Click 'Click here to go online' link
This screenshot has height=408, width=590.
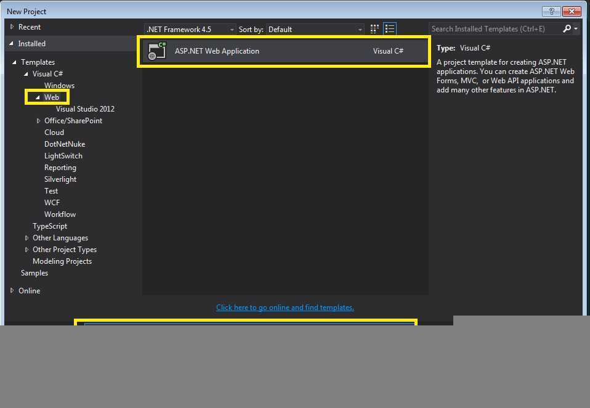[x=285, y=308]
